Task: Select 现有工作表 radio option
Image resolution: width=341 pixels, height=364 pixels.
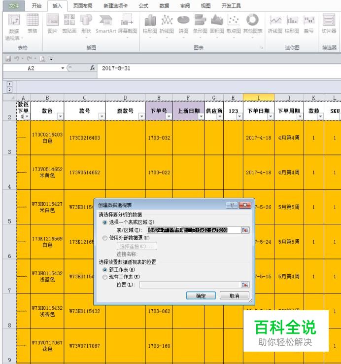Action: pyautogui.click(x=105, y=277)
